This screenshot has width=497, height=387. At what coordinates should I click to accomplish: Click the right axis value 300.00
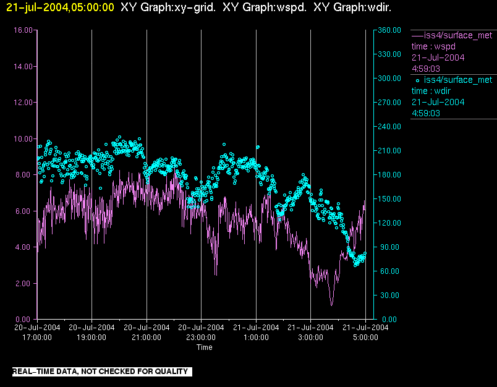(x=389, y=79)
